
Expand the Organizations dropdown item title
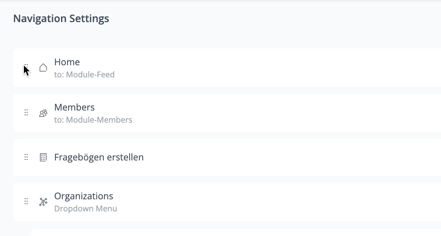point(83,196)
